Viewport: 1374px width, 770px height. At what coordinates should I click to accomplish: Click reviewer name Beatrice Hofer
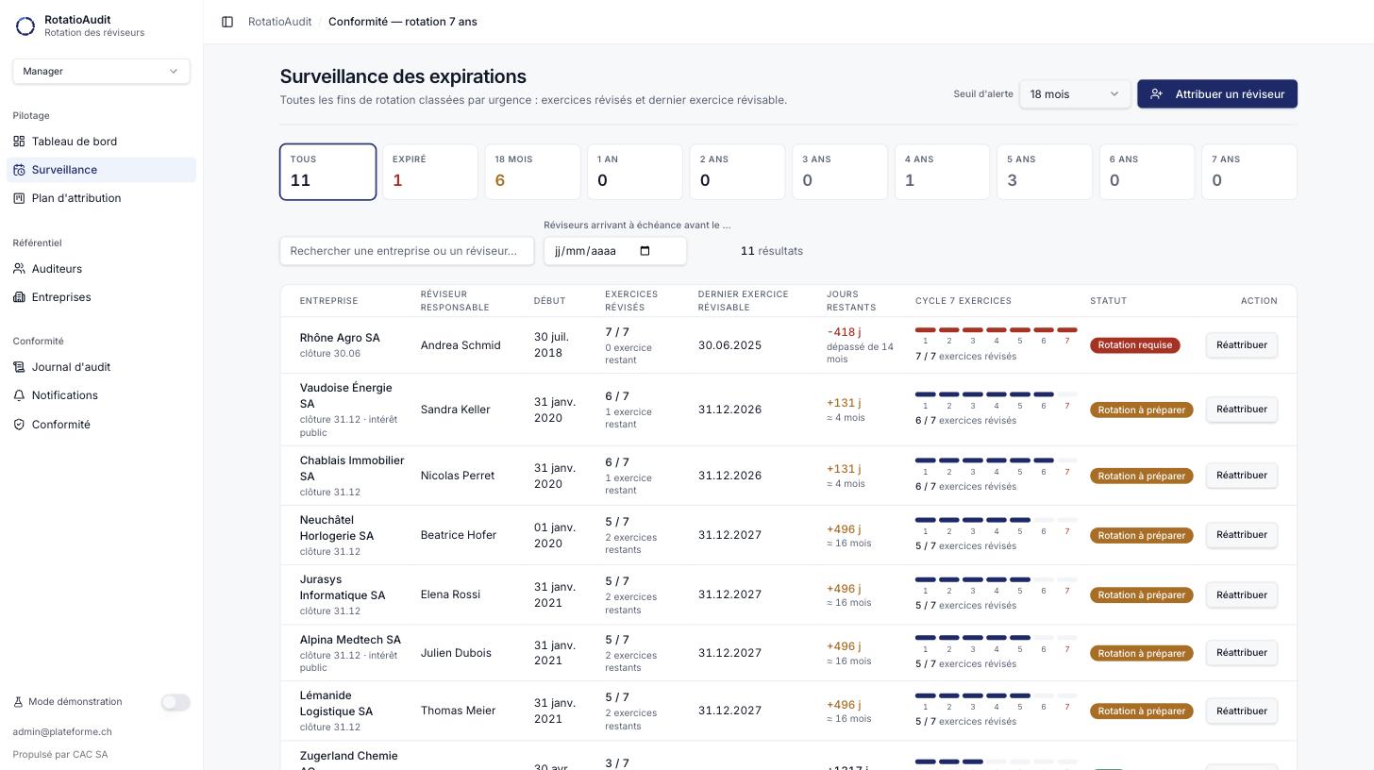[459, 535]
